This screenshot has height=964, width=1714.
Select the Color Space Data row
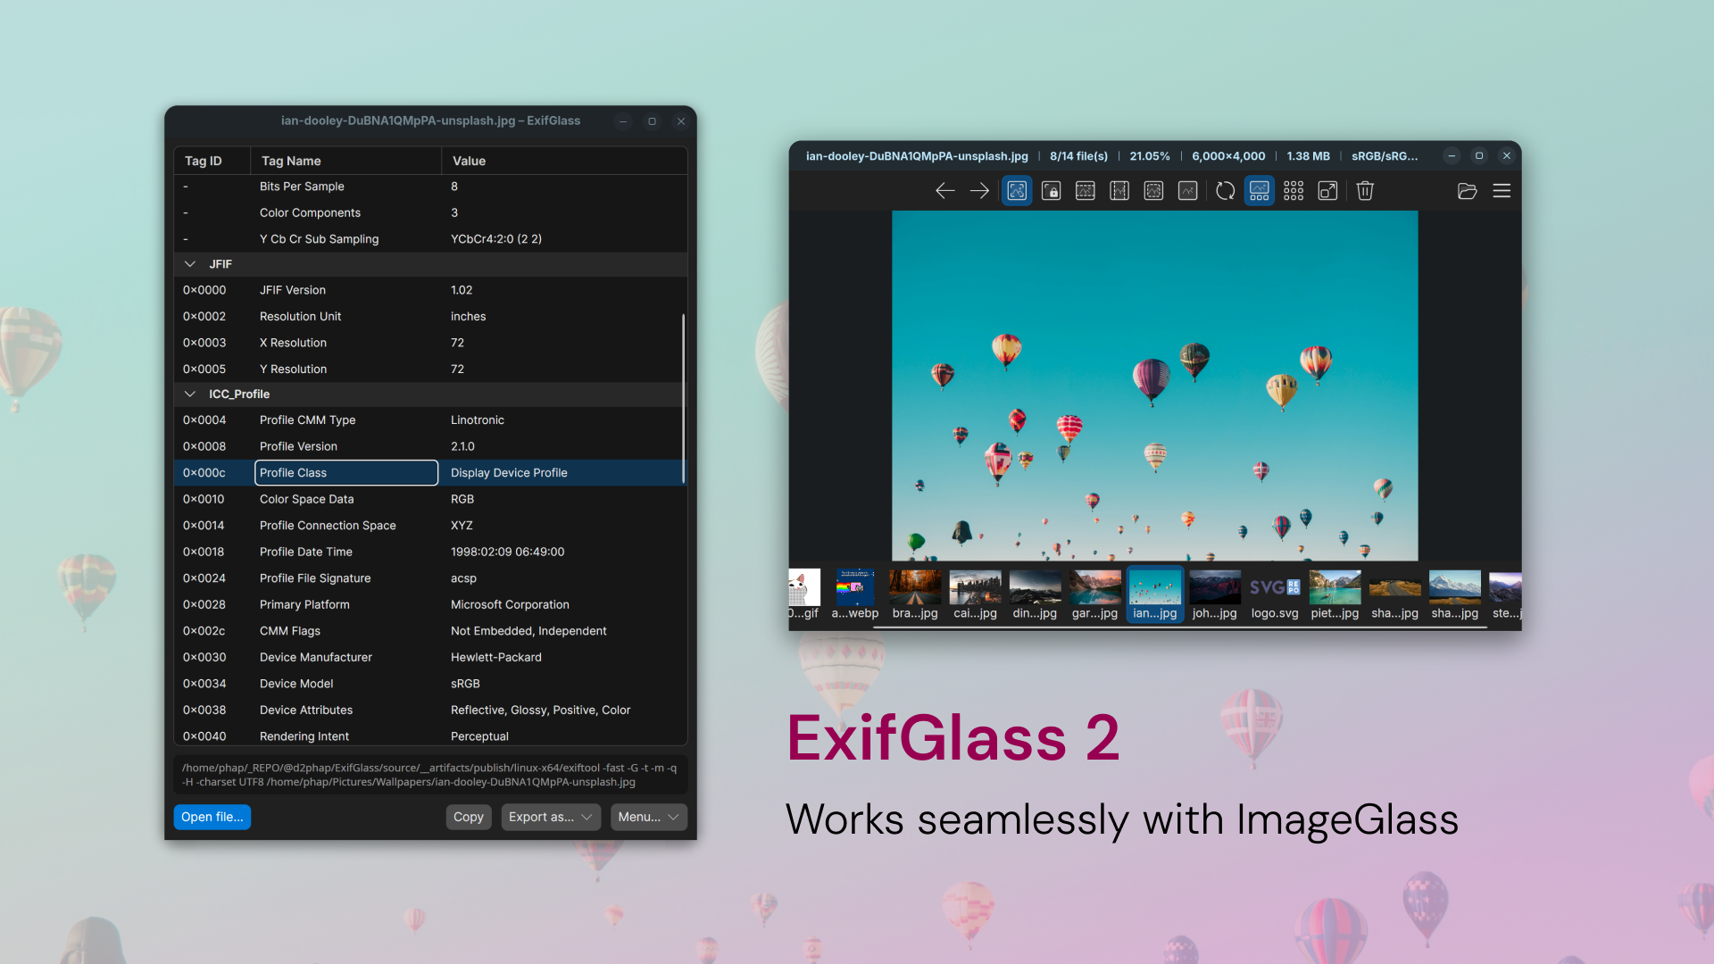coord(430,499)
